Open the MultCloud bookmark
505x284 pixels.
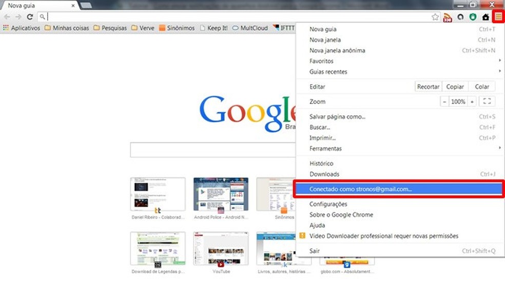(x=250, y=28)
